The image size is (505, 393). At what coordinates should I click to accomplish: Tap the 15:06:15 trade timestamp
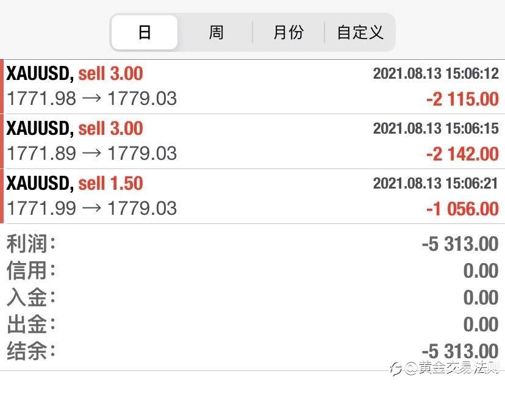coord(435,129)
